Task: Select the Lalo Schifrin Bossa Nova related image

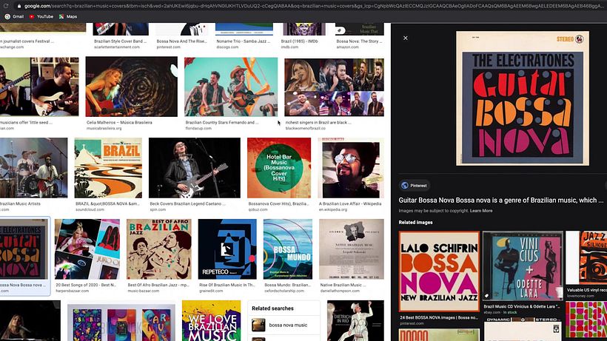Action: pos(439,271)
